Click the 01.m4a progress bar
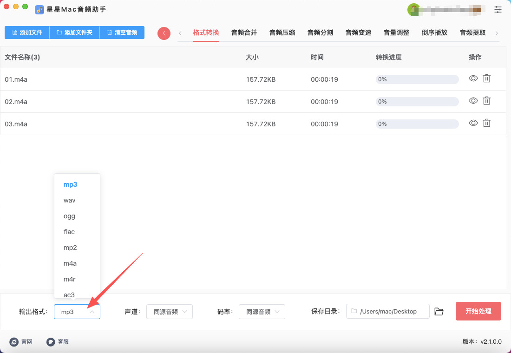511x353 pixels. click(x=417, y=79)
